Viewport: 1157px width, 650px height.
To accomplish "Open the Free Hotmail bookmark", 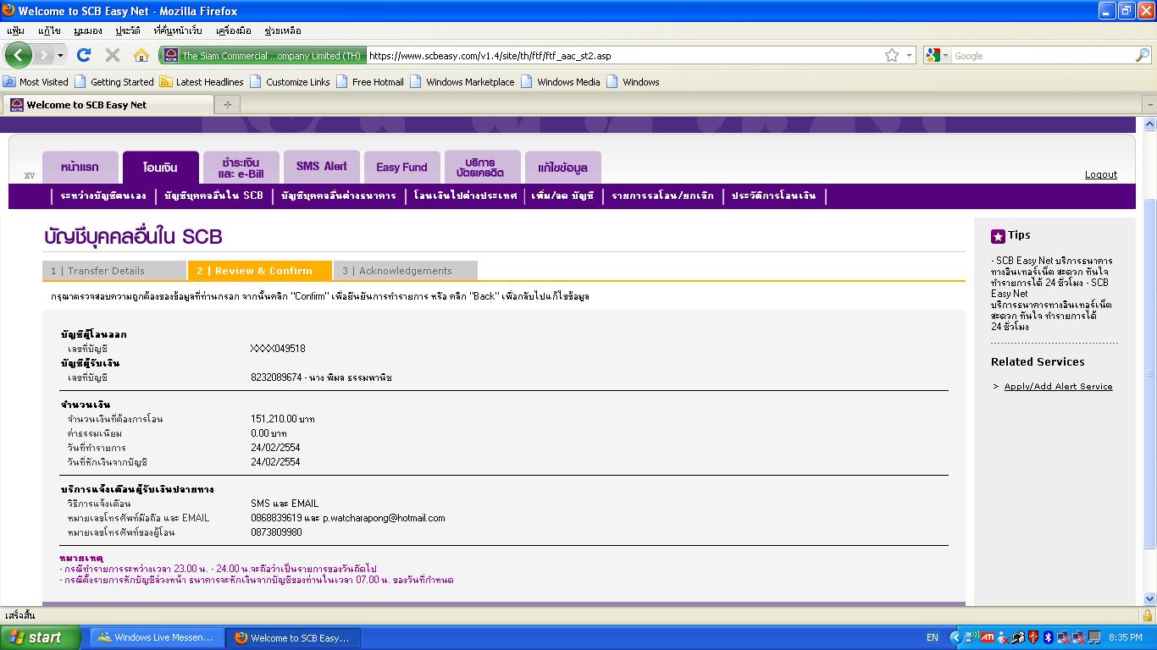I will (370, 82).
